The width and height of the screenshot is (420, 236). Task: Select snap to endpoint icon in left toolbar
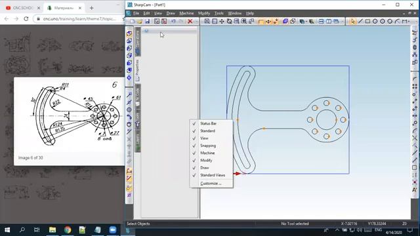click(x=129, y=94)
